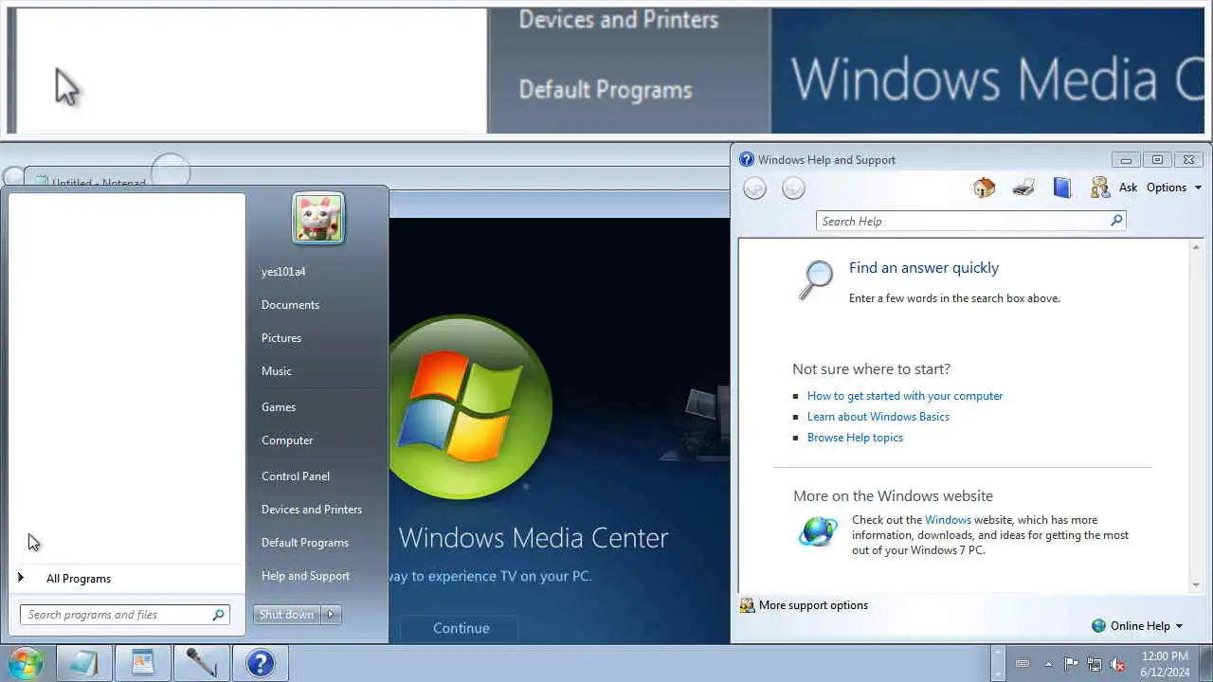Click the keyboard icon in system tray
The image size is (1213, 682).
[1022, 664]
